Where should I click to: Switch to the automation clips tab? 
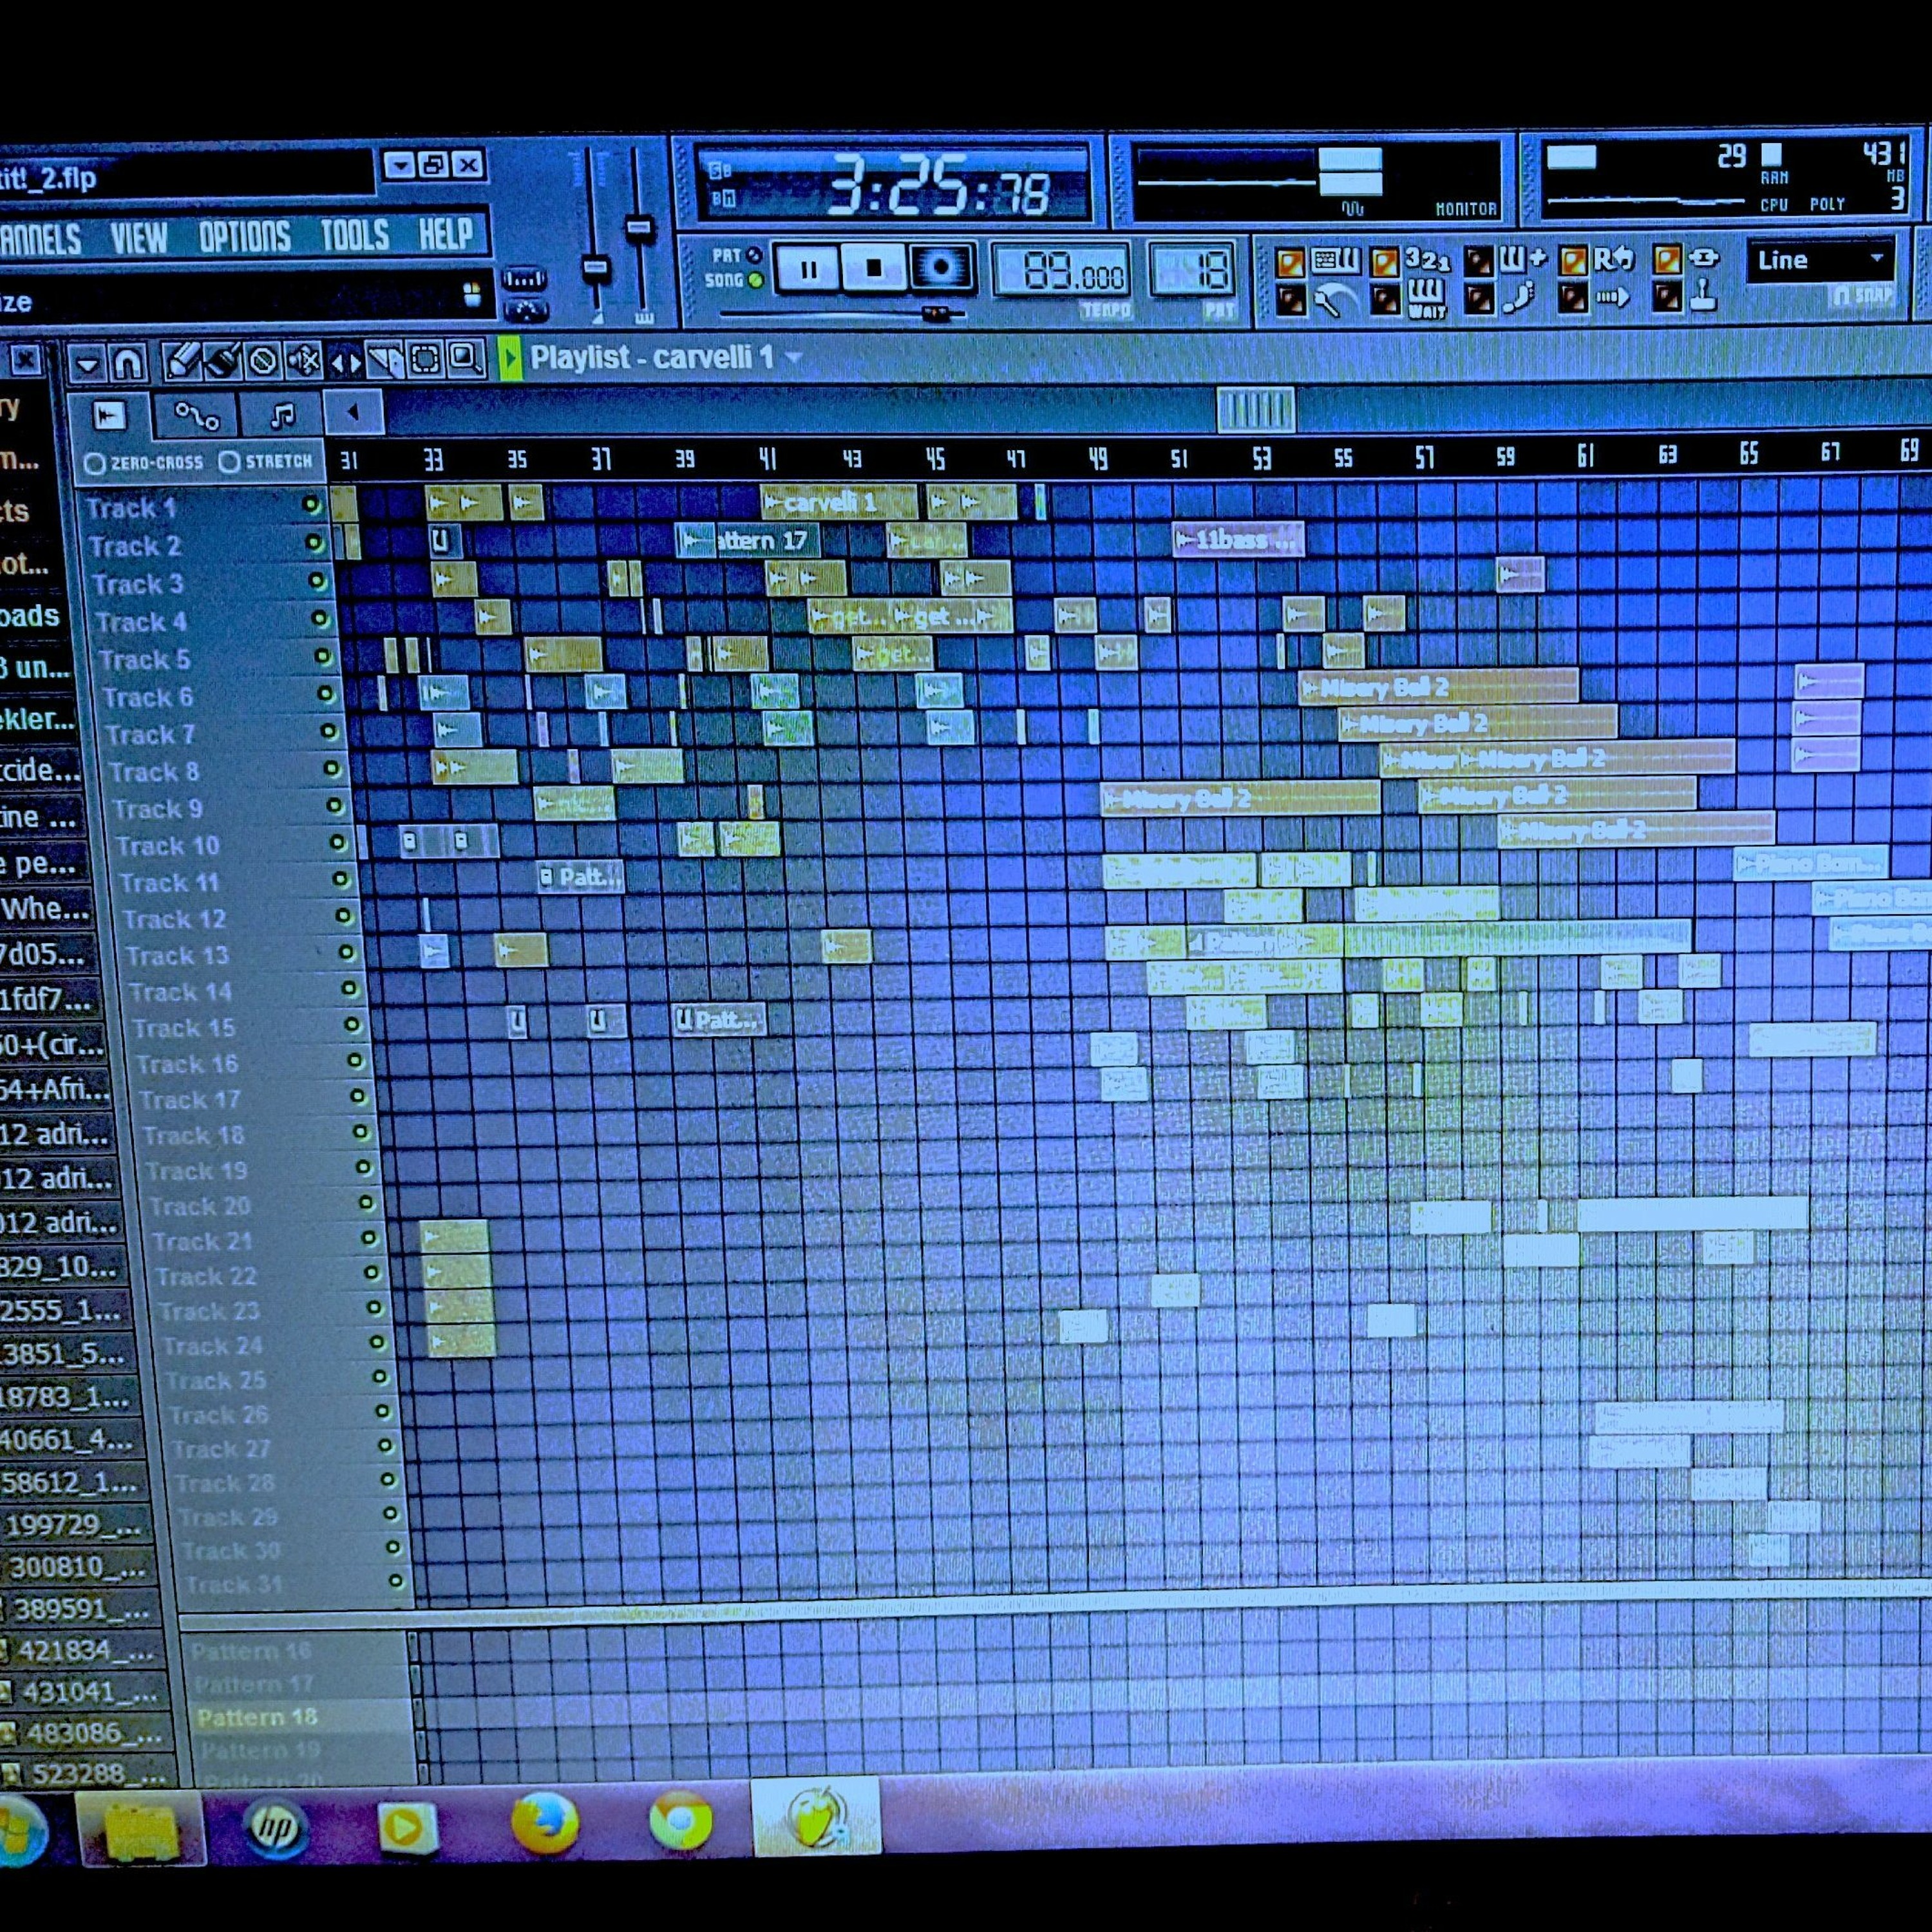point(196,415)
